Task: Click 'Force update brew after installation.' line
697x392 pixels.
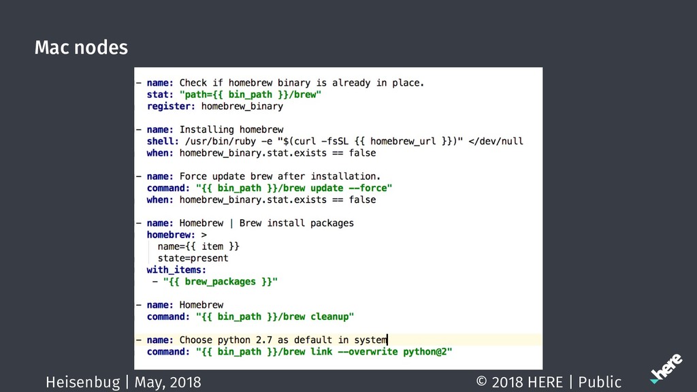Action: point(258,176)
